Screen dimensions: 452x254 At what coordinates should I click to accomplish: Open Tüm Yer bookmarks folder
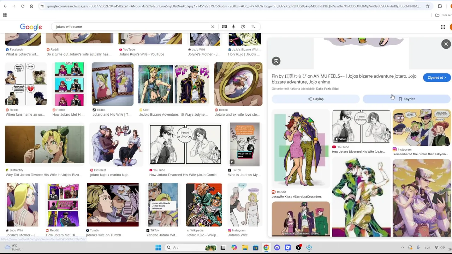[x=443, y=15]
